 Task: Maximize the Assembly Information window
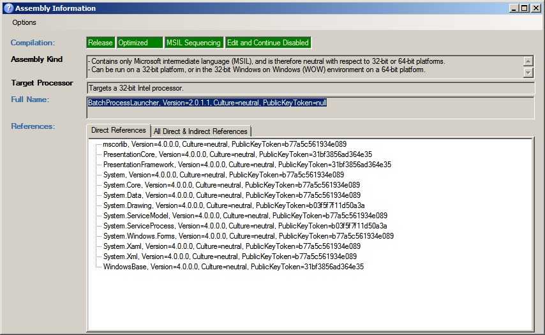point(525,8)
